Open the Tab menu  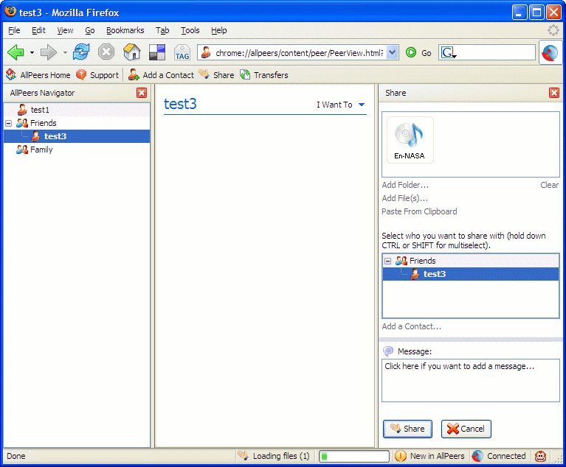tap(162, 30)
